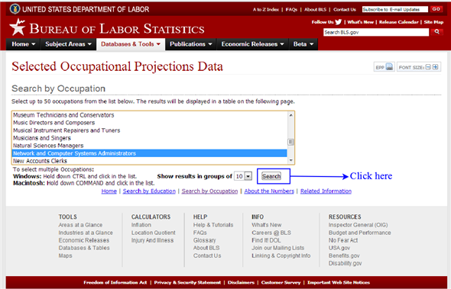Open Join our Mailing Lists link

point(277,248)
